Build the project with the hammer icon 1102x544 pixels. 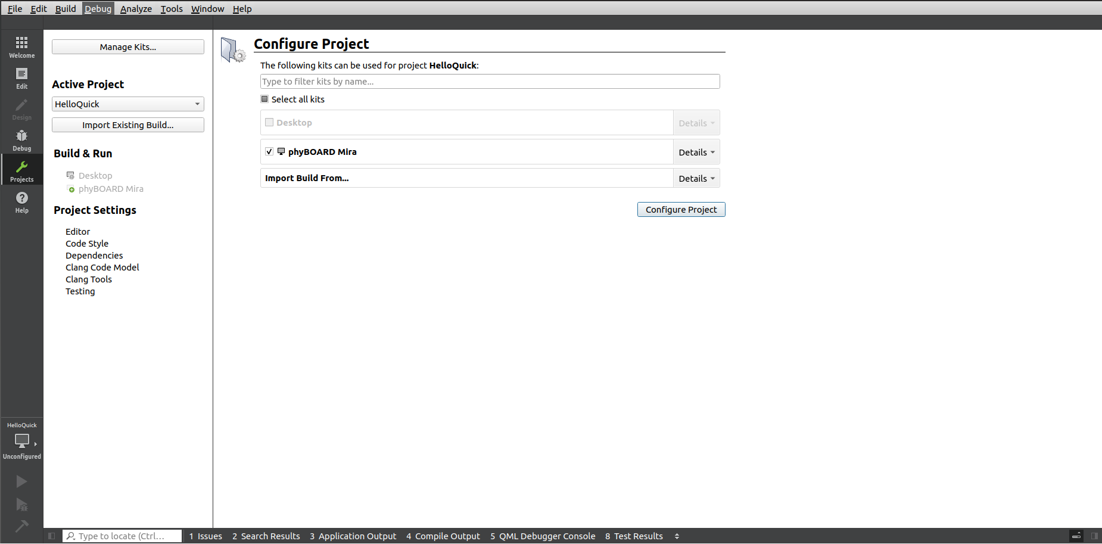pyautogui.click(x=21, y=526)
